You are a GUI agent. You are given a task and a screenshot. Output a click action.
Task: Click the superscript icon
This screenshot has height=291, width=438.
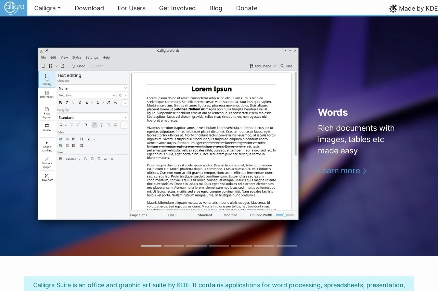pos(108,103)
